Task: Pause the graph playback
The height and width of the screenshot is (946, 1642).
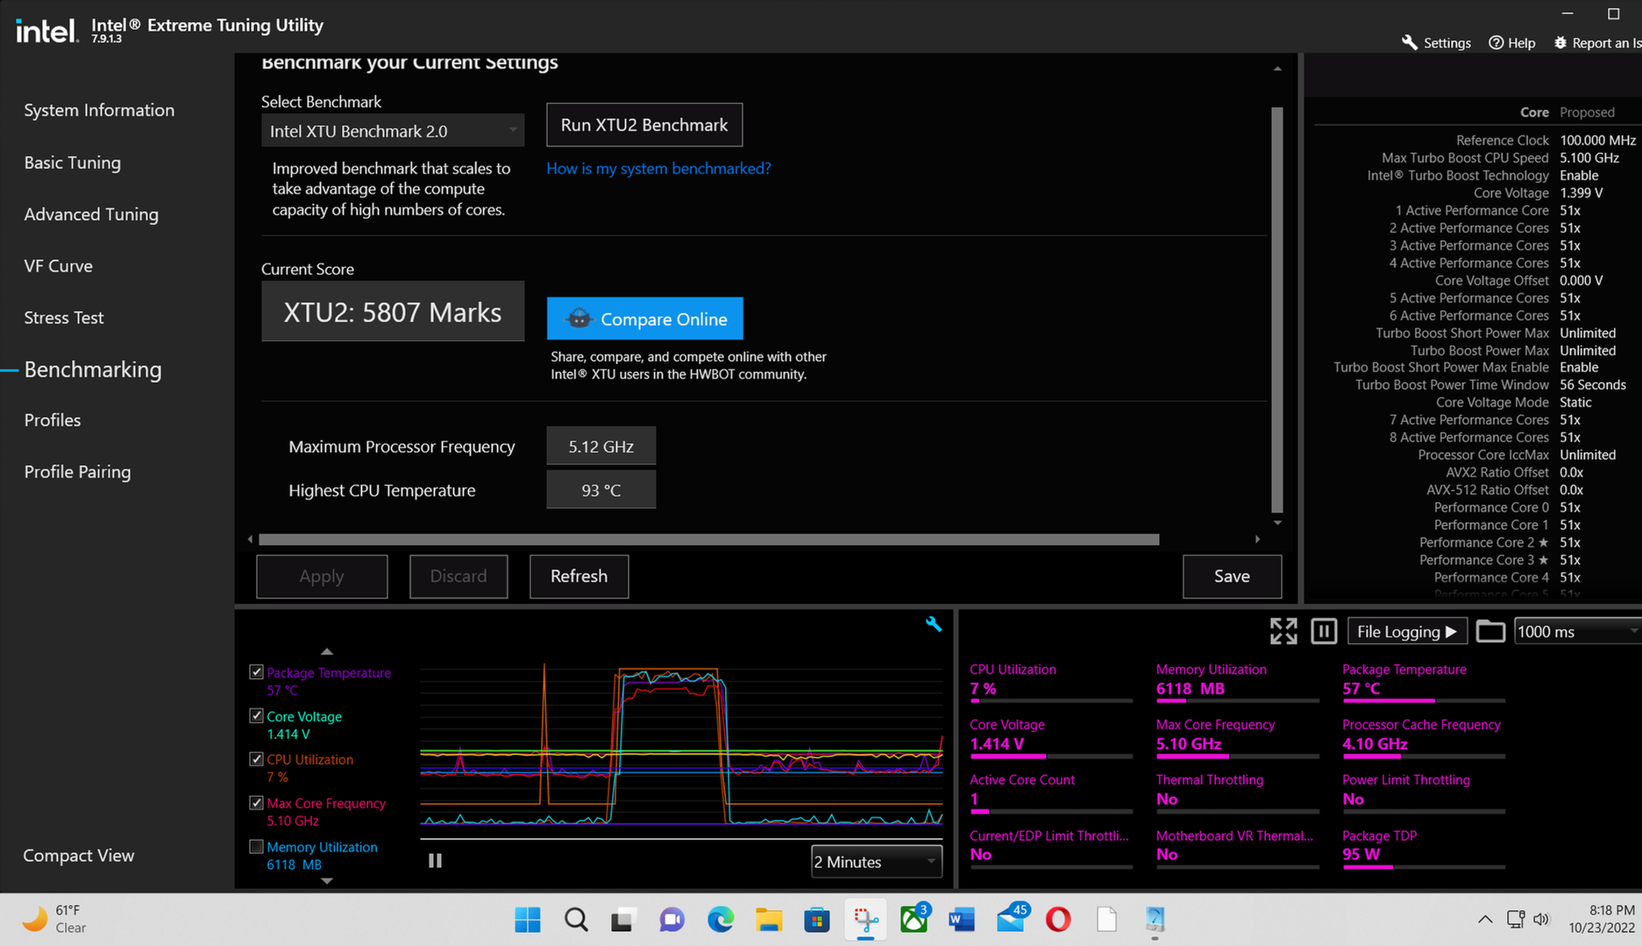Action: pos(435,861)
